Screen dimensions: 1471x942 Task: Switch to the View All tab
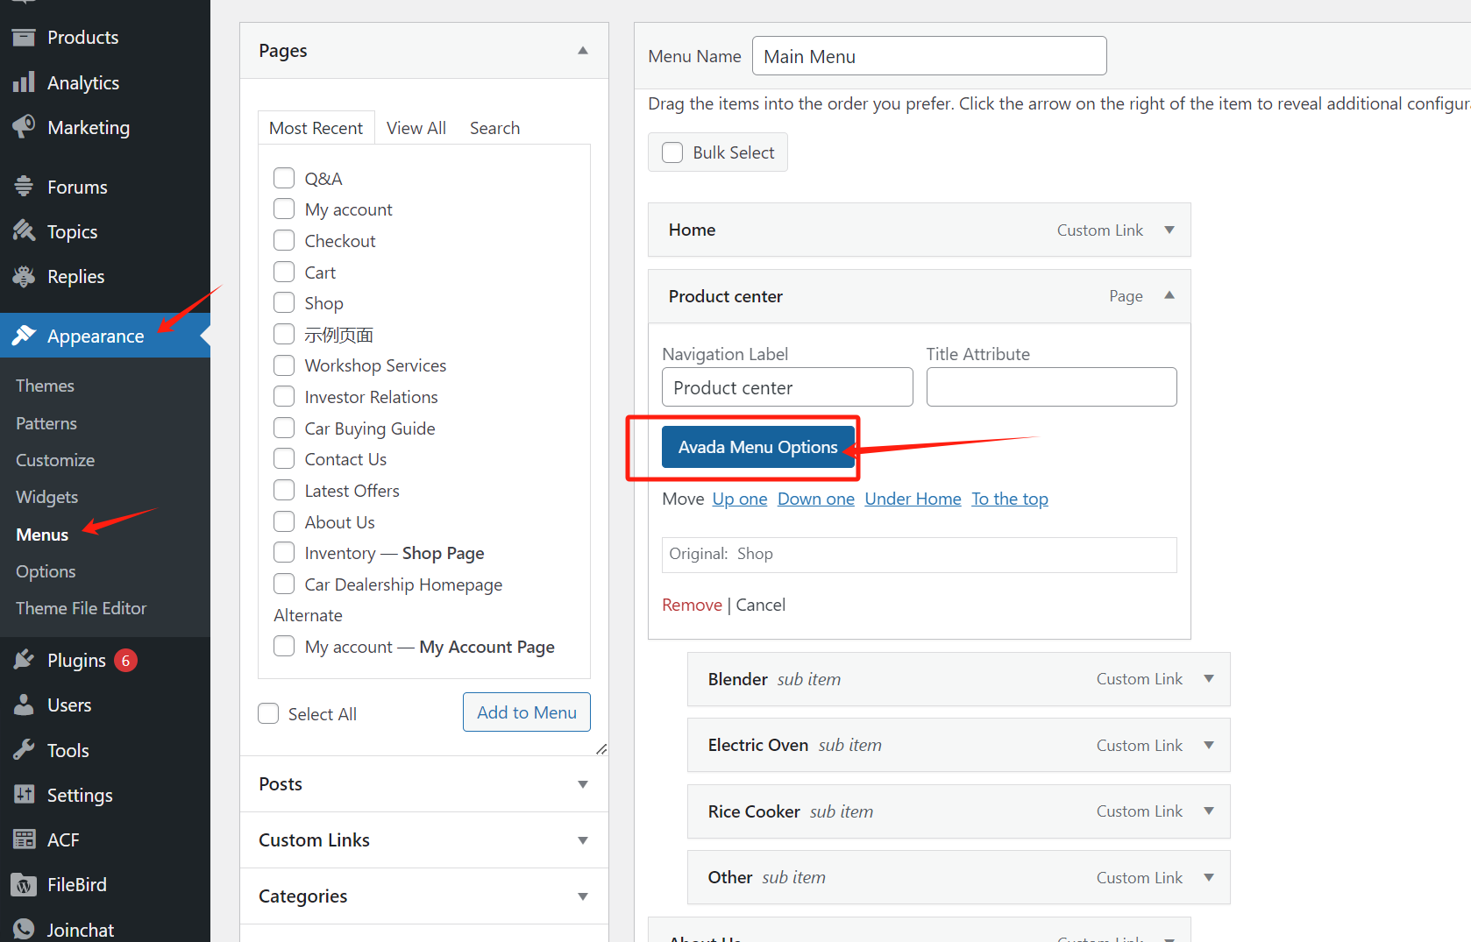point(416,128)
